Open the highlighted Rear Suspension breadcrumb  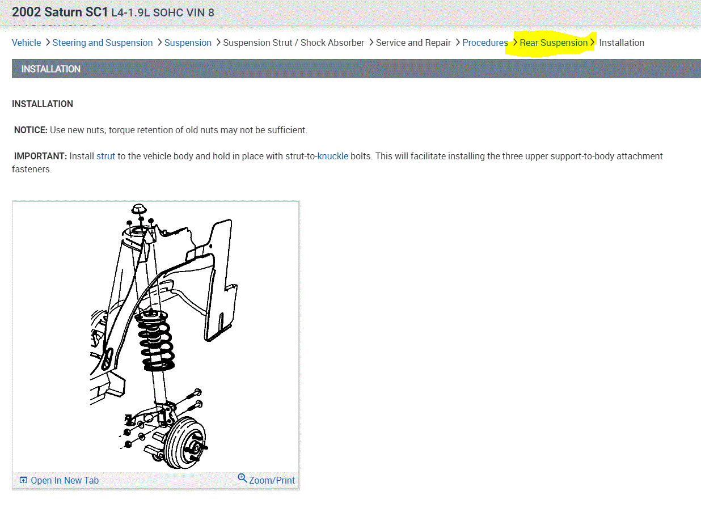pos(554,43)
